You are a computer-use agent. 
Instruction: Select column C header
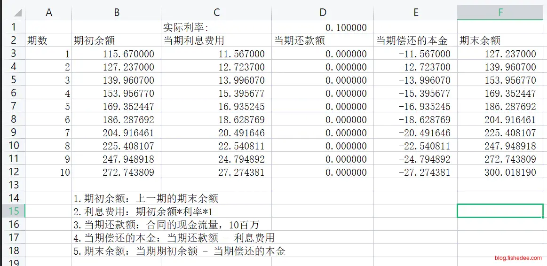click(x=216, y=13)
